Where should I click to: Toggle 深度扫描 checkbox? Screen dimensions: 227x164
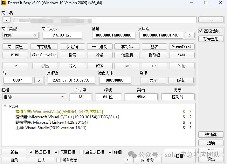click(56, 152)
